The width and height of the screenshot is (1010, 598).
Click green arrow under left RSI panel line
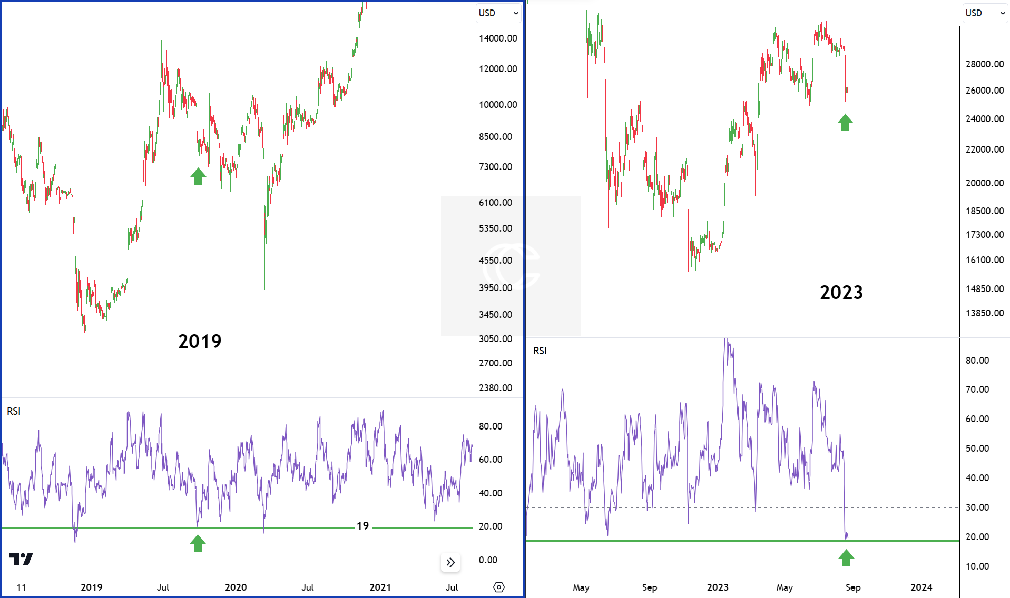pos(198,543)
